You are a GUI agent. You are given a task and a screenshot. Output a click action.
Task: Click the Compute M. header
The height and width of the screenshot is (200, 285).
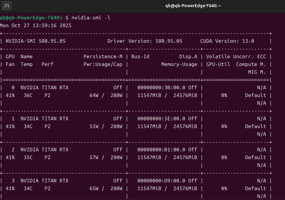pyautogui.click(x=251, y=64)
